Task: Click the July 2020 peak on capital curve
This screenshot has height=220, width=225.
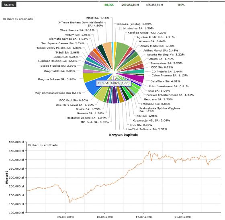Action: point(149,151)
